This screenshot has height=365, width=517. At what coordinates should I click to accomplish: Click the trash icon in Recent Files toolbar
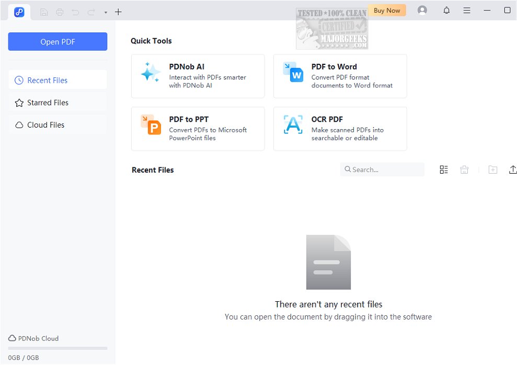464,169
